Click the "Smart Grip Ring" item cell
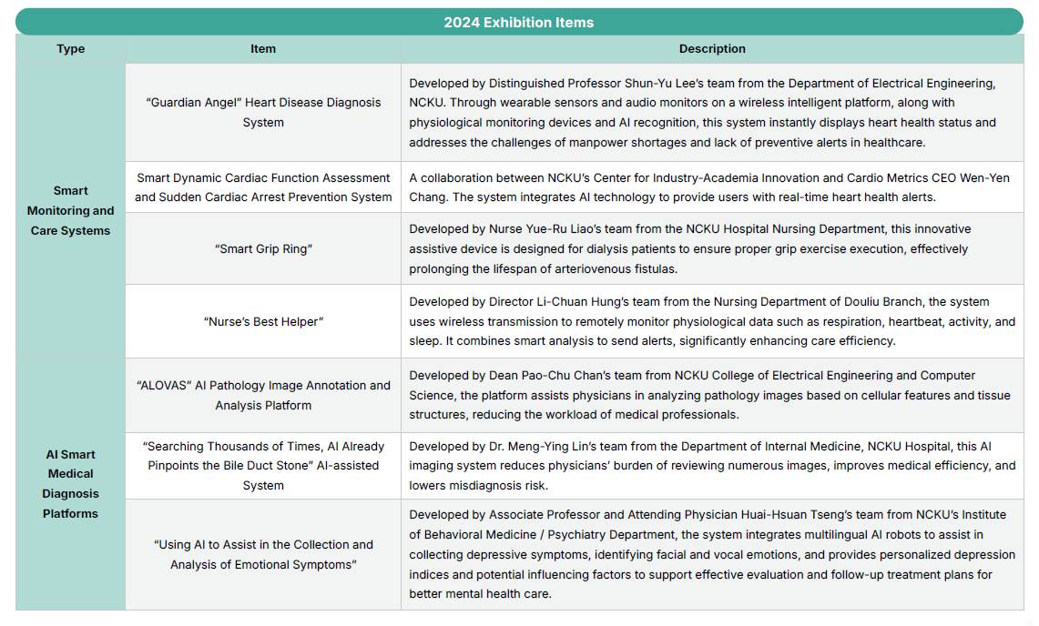Screen dimensions: 1039x626 (263, 249)
